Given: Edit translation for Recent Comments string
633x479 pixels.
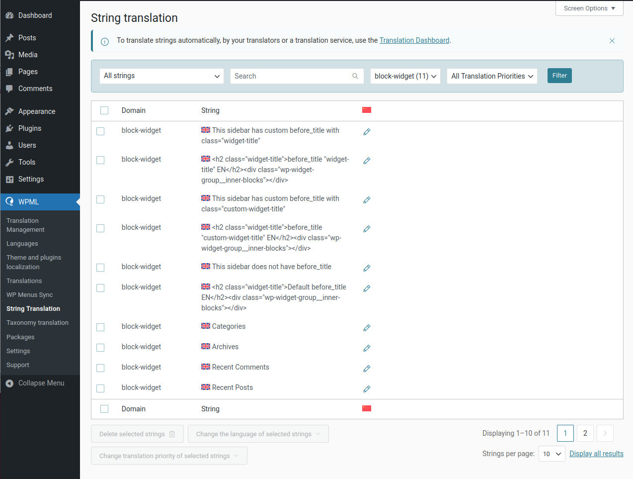Looking at the screenshot, I should pos(367,369).
